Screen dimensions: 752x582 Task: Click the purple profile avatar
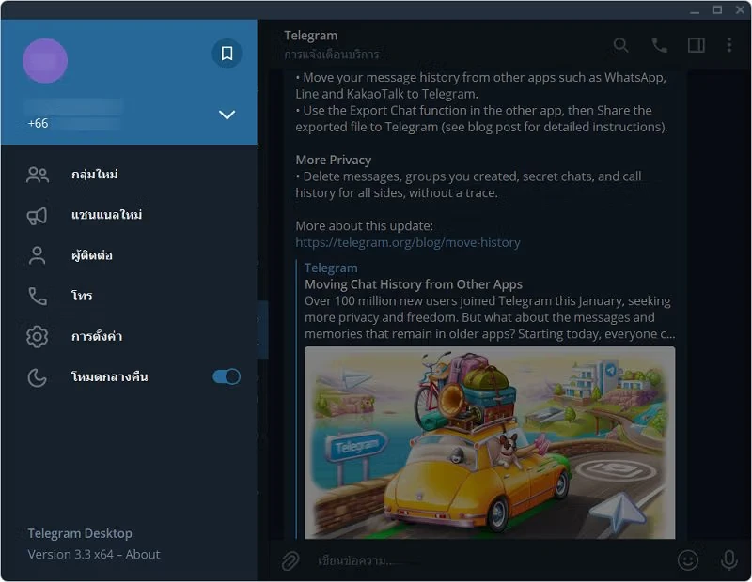[45, 61]
